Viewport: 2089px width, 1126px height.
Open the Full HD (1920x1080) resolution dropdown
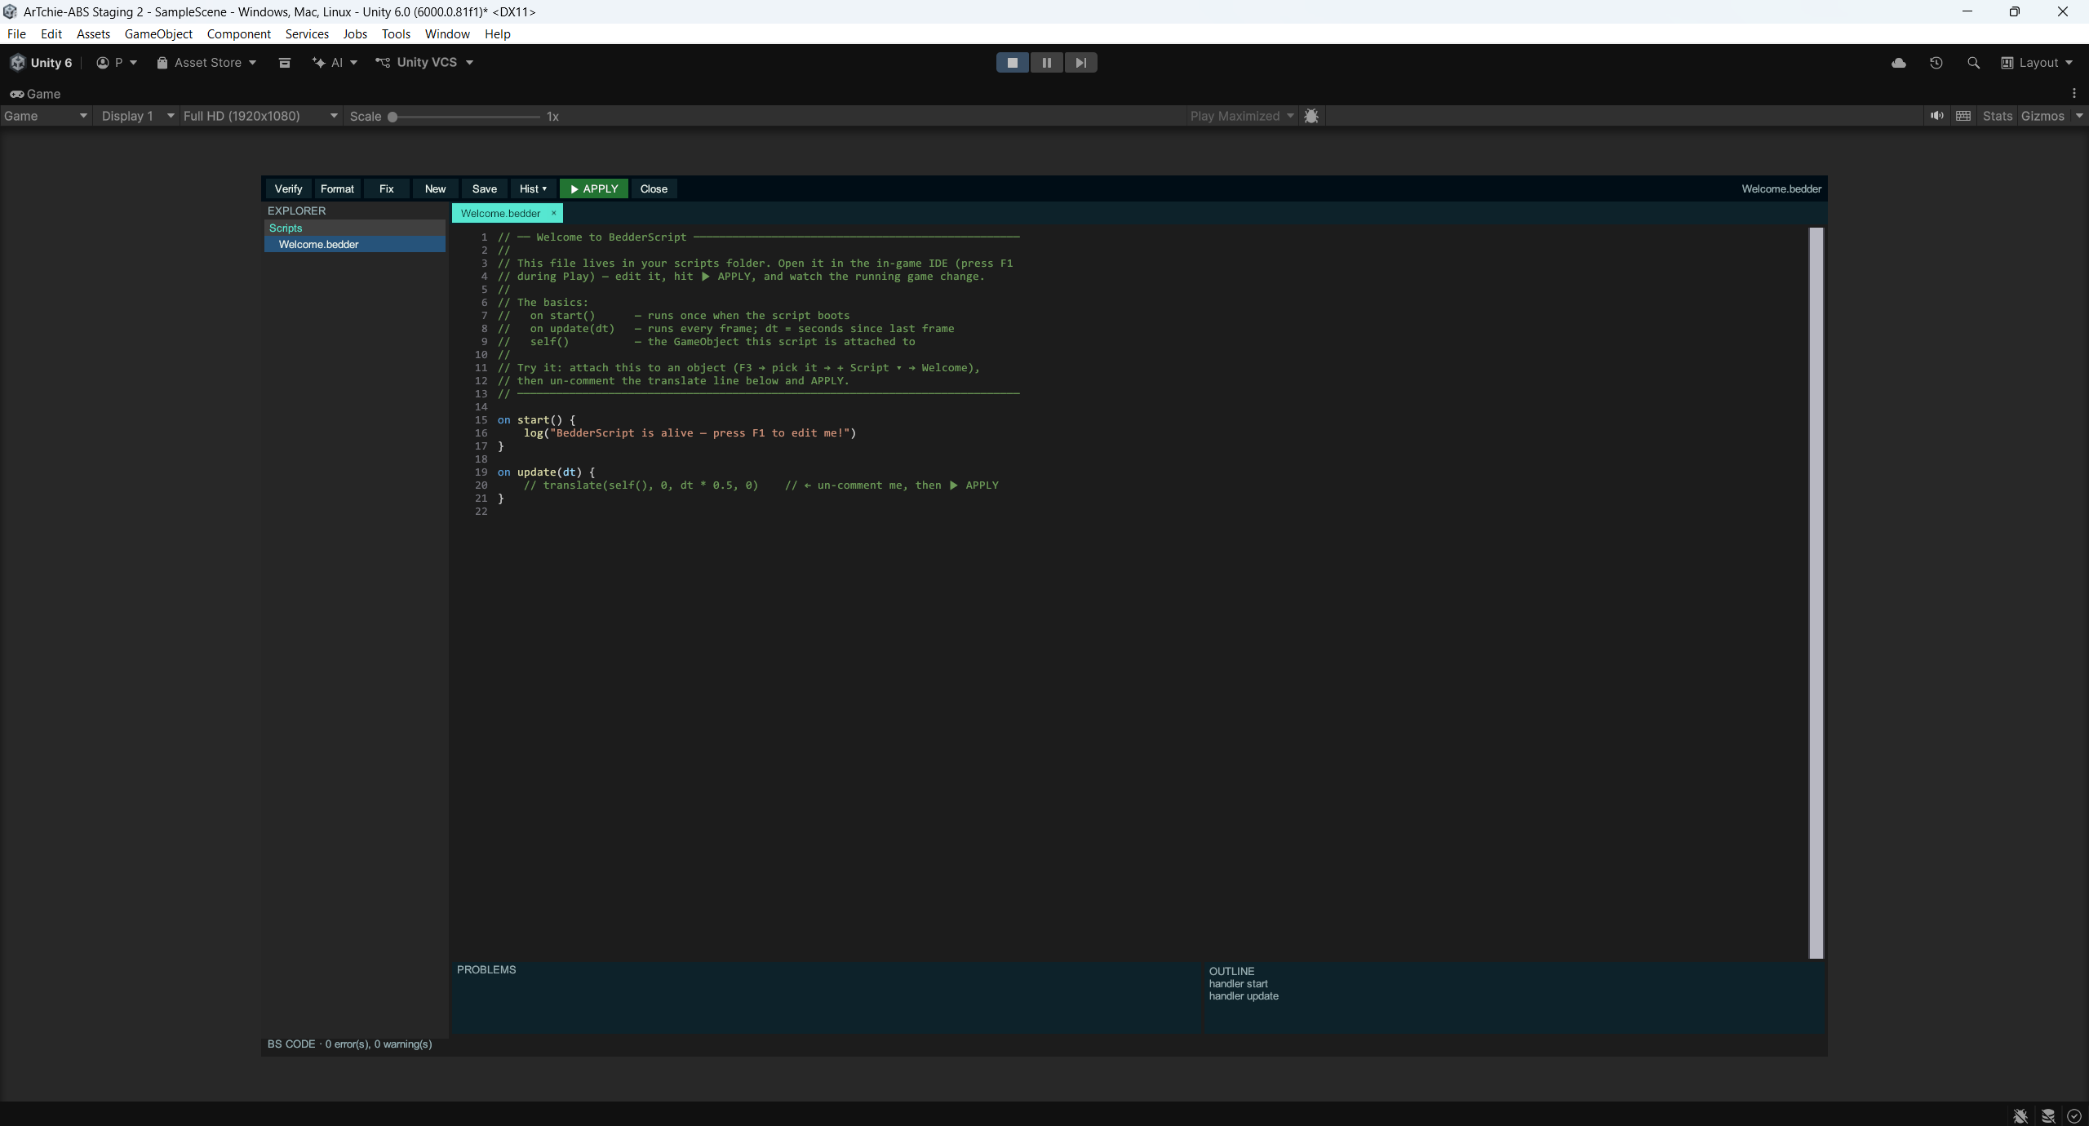click(x=260, y=116)
